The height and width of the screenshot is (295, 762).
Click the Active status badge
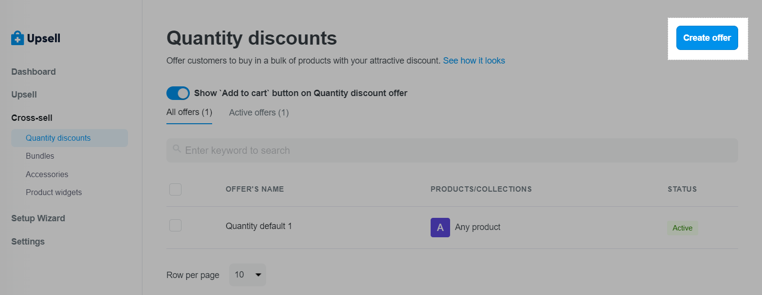click(682, 228)
